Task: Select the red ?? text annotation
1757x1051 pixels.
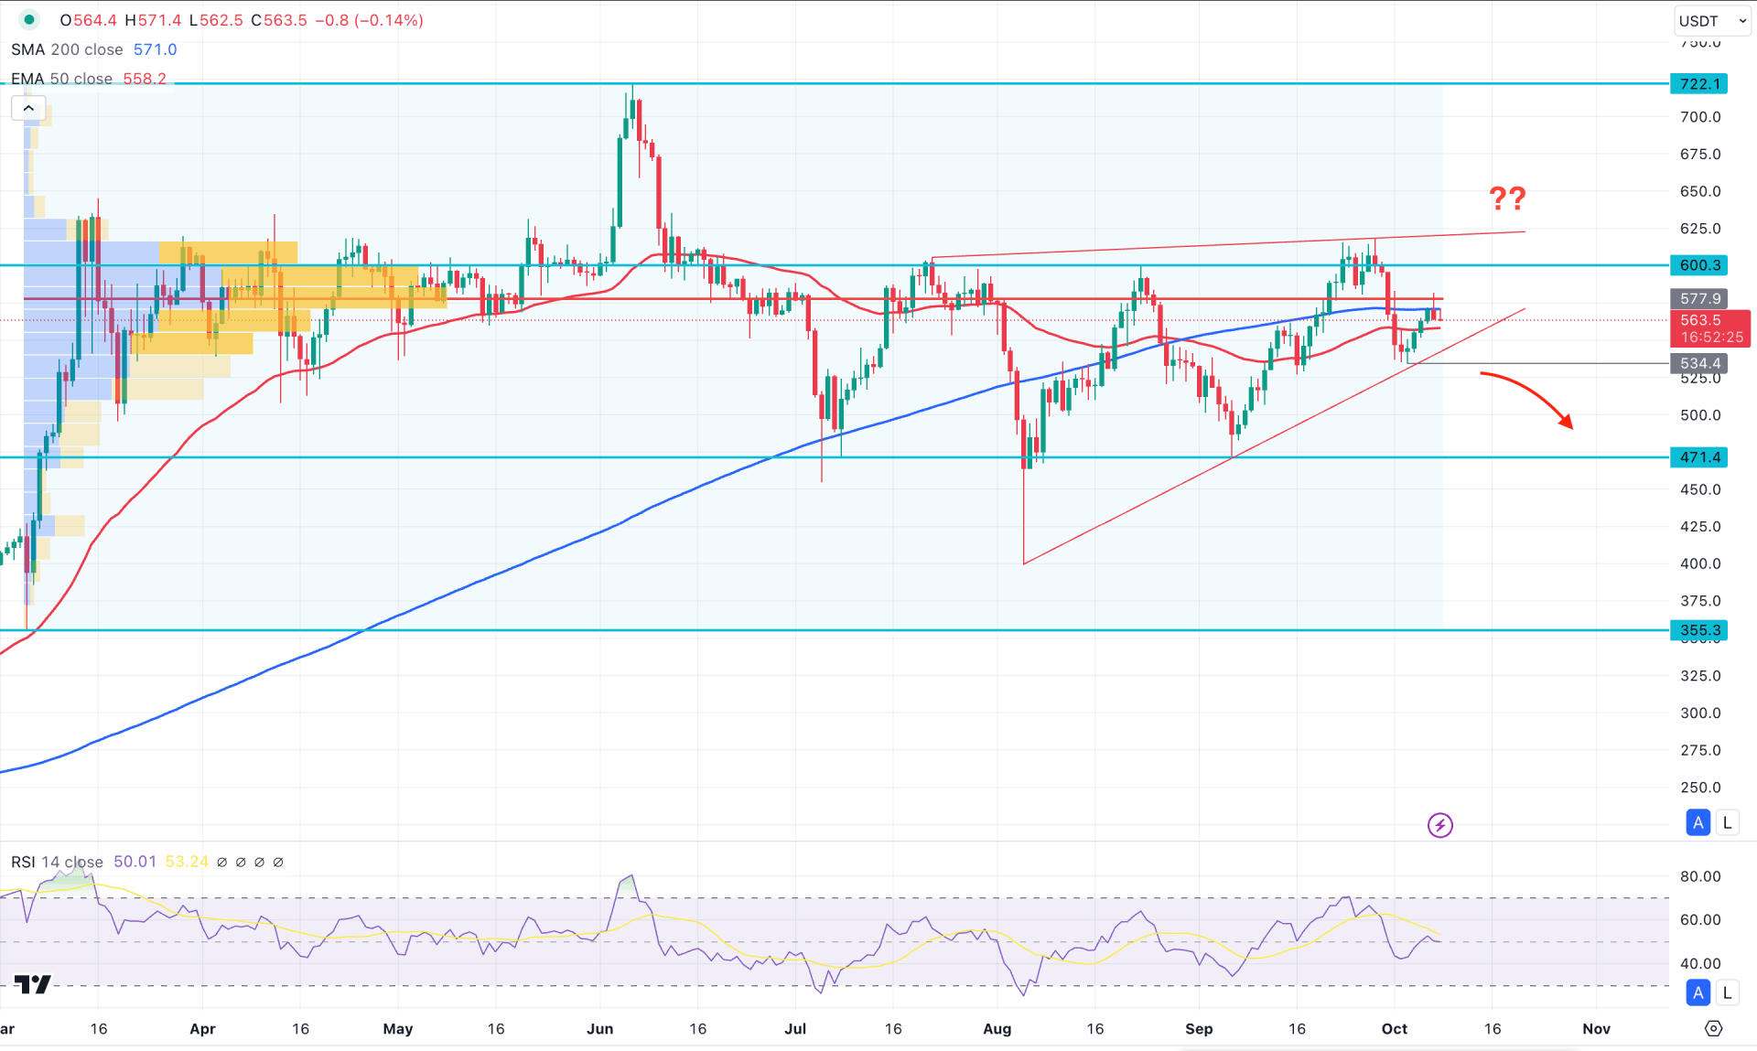Action: 1507,198
